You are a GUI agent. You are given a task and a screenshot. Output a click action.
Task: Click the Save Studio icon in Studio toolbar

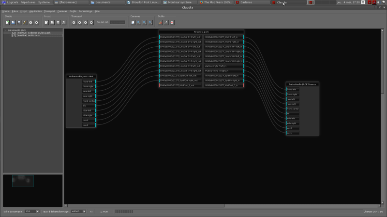tap(18, 22)
